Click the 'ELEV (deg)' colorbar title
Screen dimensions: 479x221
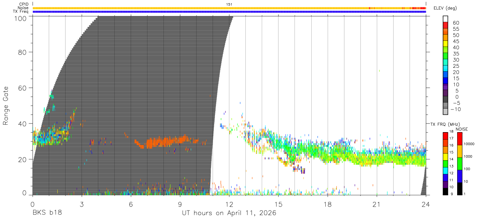pos(446,8)
